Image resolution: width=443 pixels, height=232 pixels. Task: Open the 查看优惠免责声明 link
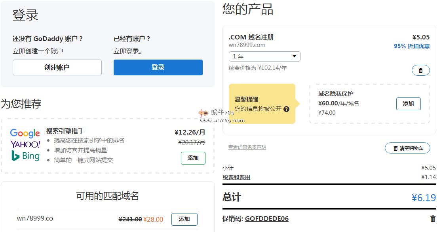(x=247, y=147)
